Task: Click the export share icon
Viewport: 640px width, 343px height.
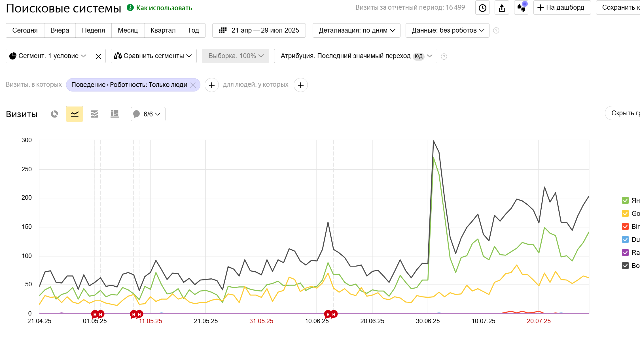Action: 502,8
